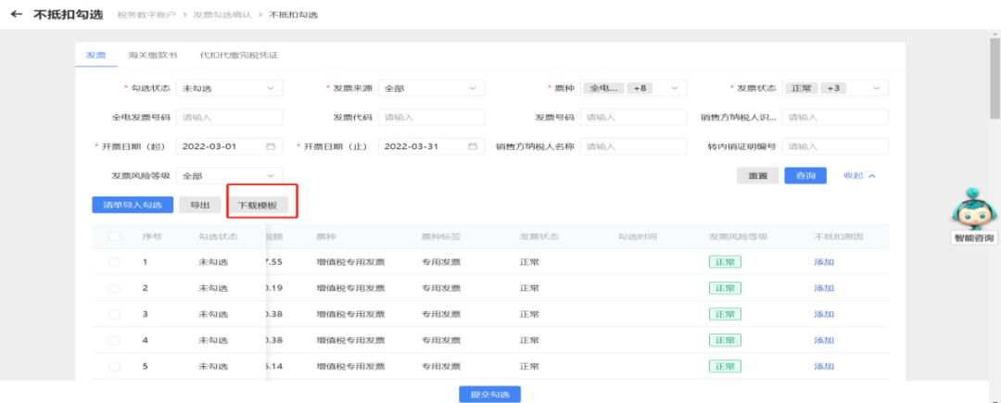Click the 清单导入勾选 button

[133, 205]
